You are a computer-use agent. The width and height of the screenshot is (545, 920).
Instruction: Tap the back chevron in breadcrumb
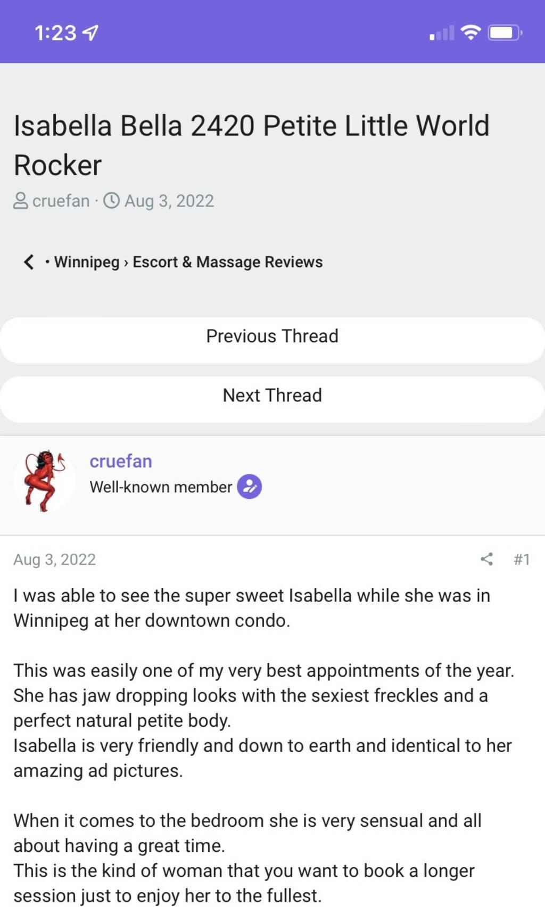[x=29, y=262]
